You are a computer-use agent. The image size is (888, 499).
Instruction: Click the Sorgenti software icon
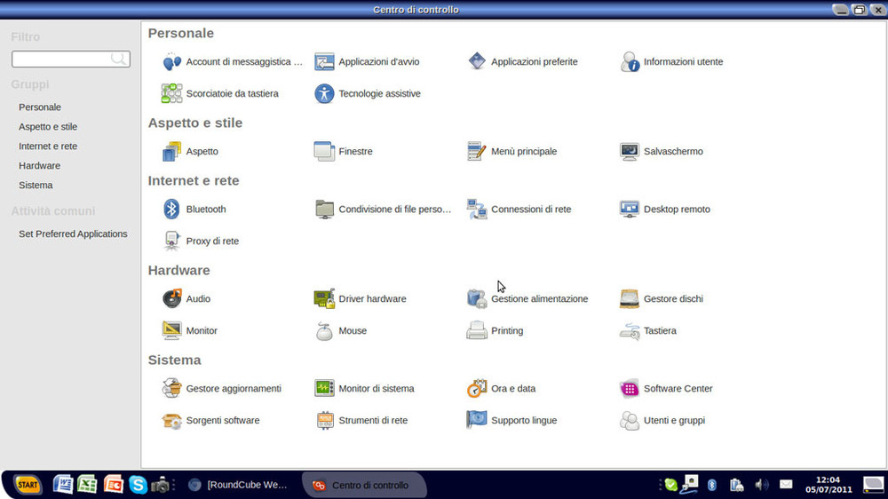[171, 420]
